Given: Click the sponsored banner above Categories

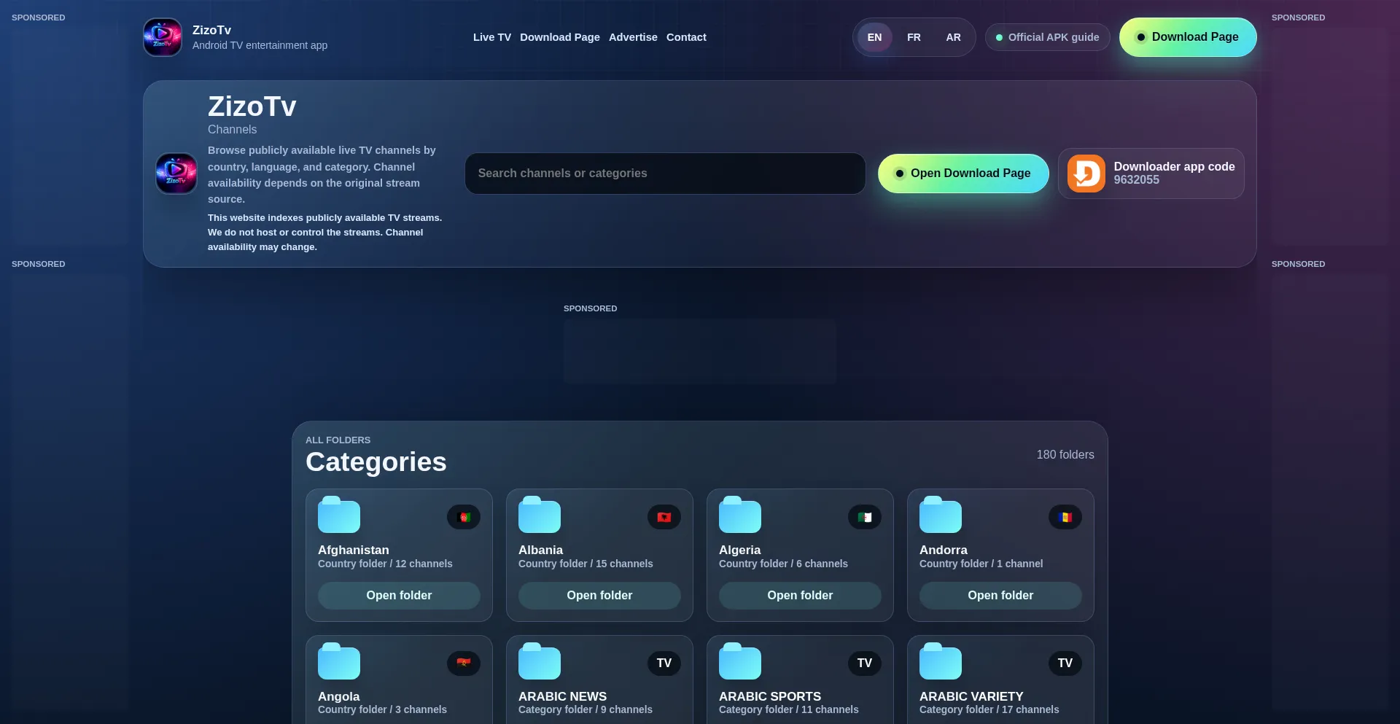Looking at the screenshot, I should coord(700,351).
